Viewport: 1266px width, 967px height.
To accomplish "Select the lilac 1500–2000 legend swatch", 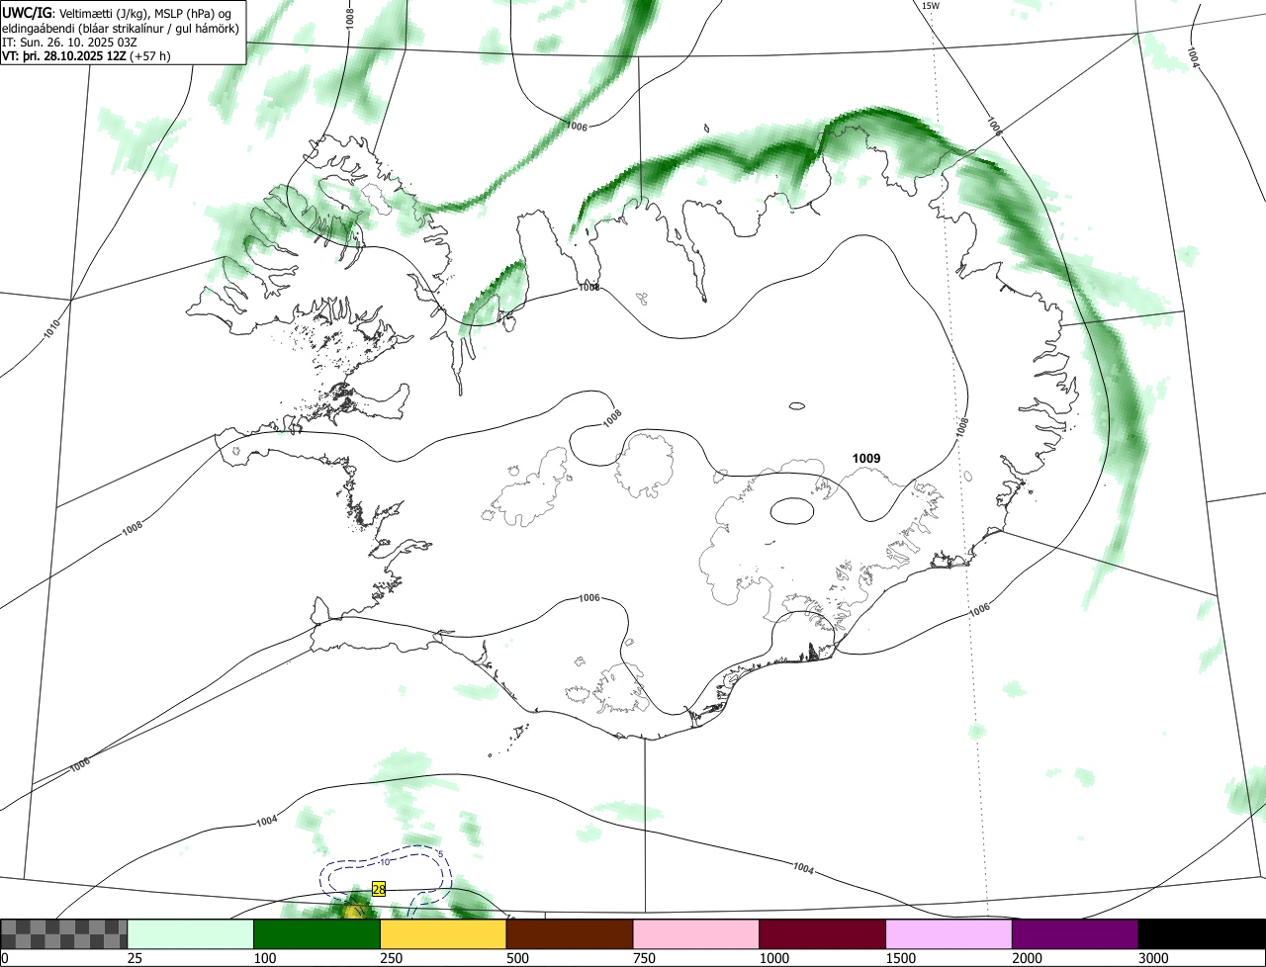I will 949,933.
